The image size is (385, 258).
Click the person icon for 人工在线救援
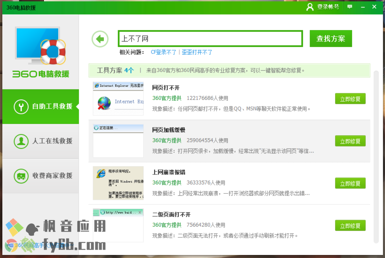click(x=21, y=141)
